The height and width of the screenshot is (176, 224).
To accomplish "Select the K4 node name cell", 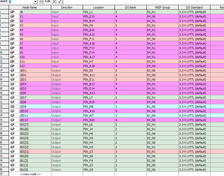I will (35, 30).
